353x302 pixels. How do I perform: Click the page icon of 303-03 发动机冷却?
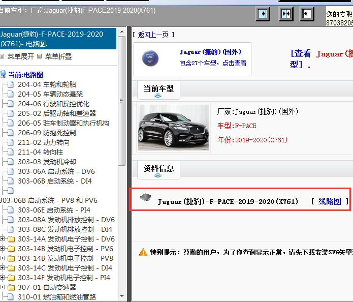pos(10,162)
